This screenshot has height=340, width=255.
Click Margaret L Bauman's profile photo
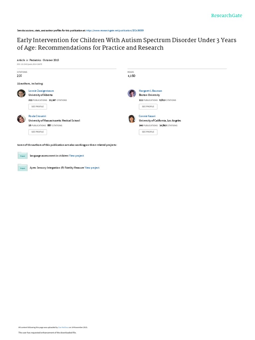132,93
